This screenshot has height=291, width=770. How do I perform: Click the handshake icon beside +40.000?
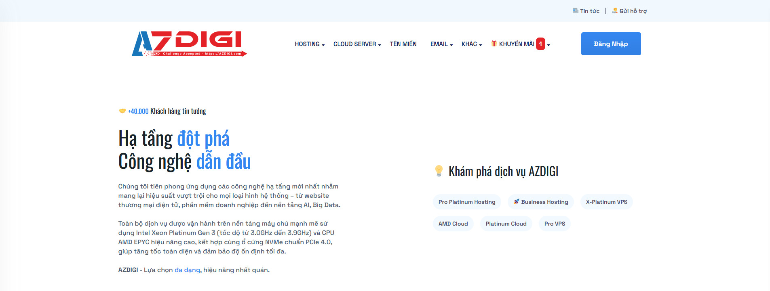tap(122, 111)
